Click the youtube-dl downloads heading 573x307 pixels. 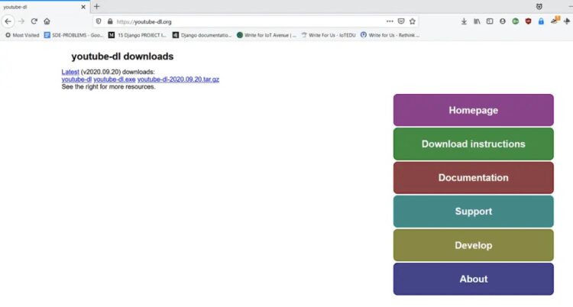(122, 57)
